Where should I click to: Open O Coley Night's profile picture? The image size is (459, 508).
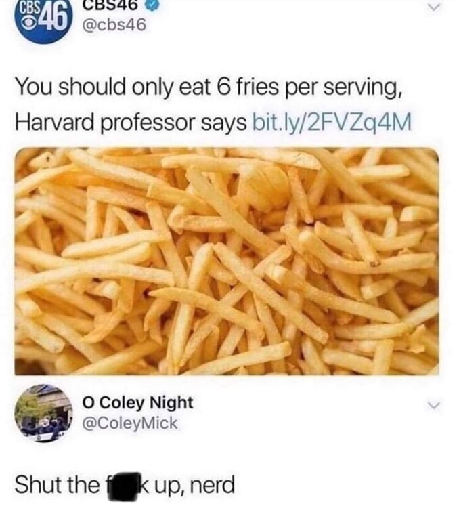click(x=43, y=413)
